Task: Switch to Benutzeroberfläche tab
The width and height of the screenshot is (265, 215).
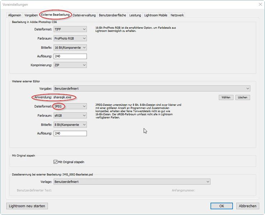Action: pyautogui.click(x=112, y=15)
